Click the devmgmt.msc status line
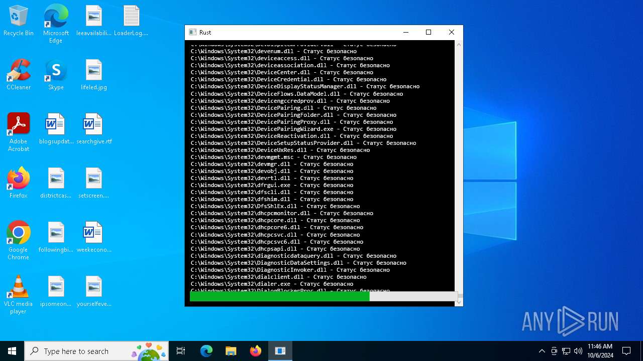This screenshot has width=643, height=361. 274,157
